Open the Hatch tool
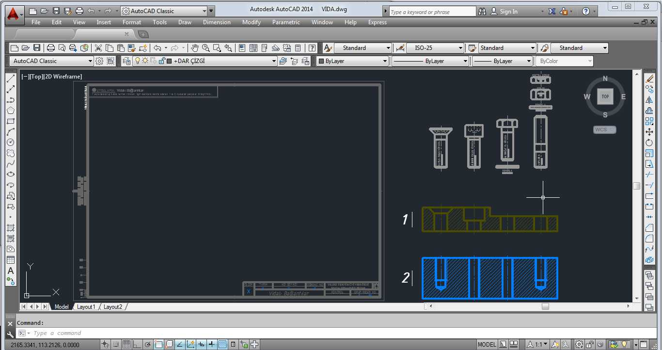This screenshot has height=350, width=662. coord(11,228)
